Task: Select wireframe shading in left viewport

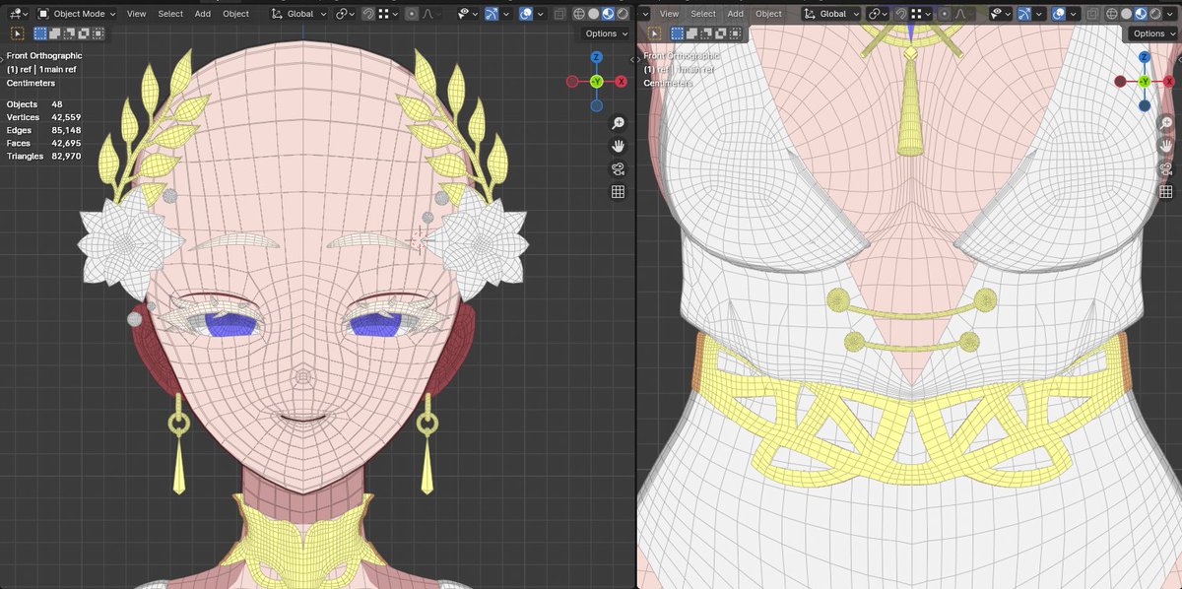Action: click(x=579, y=14)
